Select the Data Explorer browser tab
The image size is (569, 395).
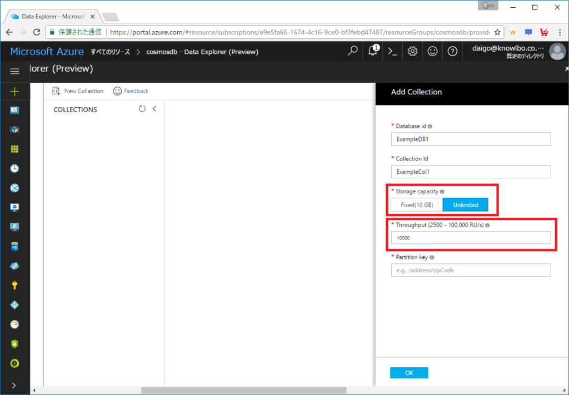point(53,17)
